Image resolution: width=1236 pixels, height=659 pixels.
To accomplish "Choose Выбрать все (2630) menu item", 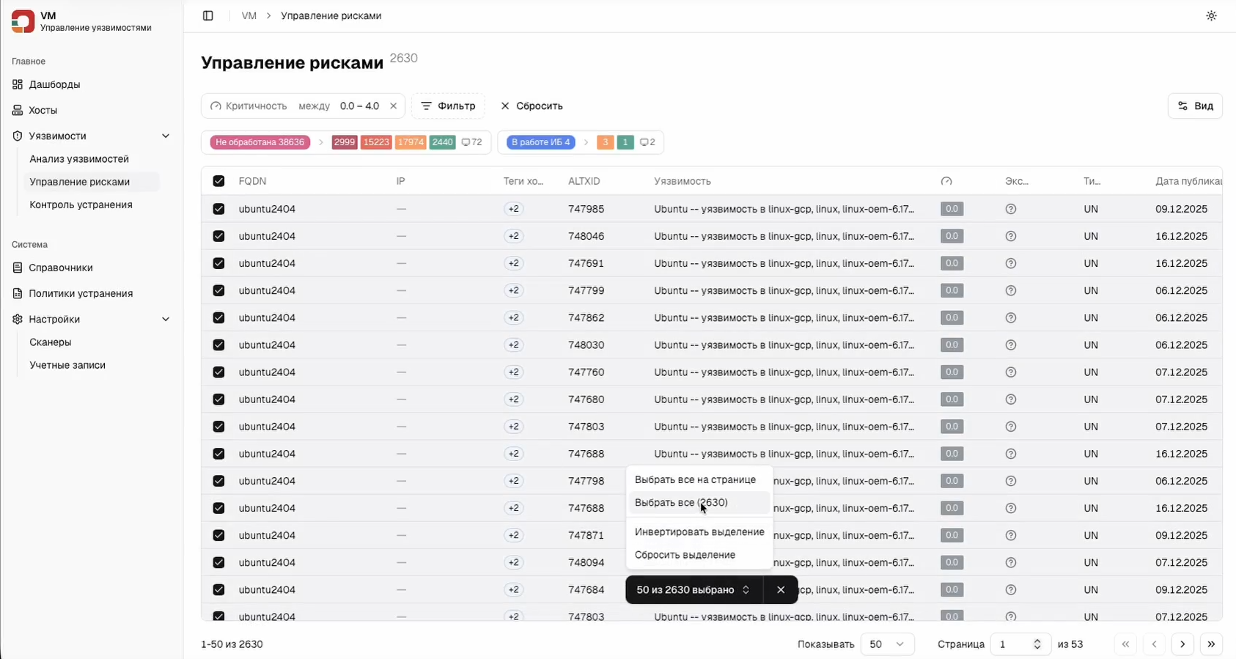I will coord(681,503).
